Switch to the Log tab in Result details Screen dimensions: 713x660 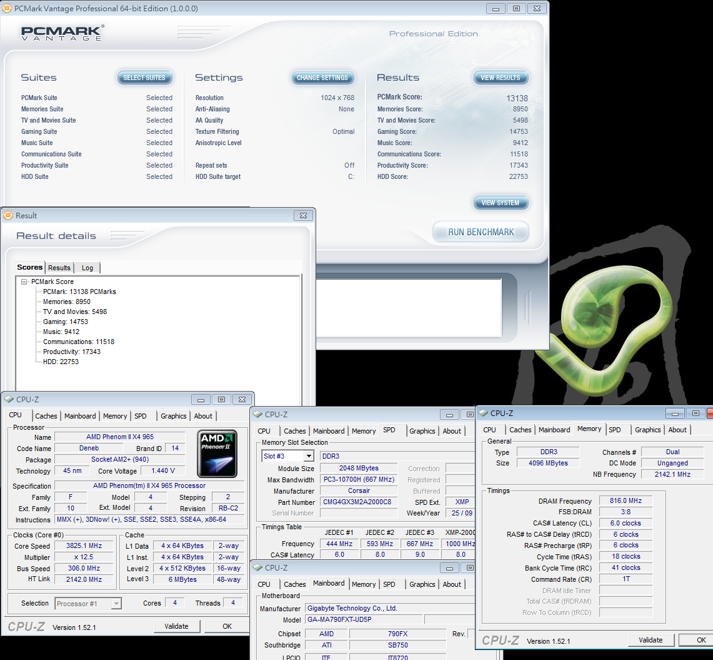pyautogui.click(x=87, y=268)
